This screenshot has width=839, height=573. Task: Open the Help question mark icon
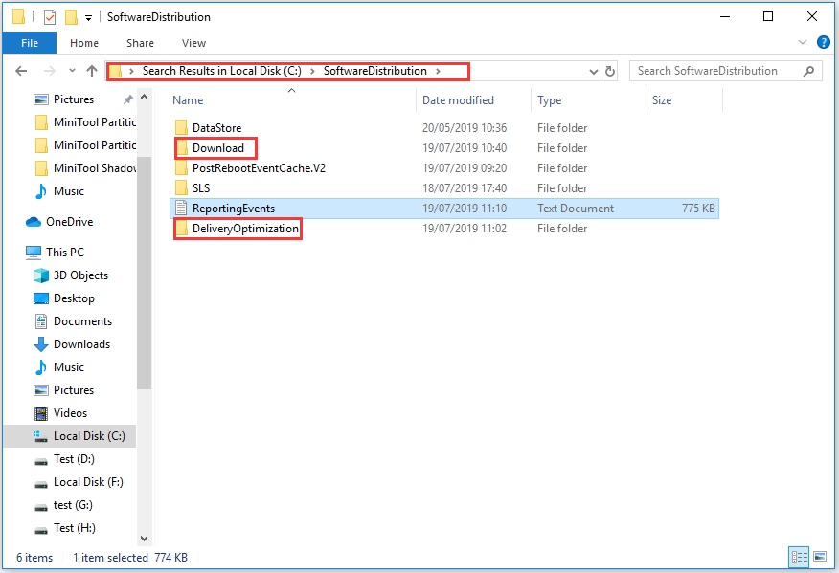[824, 42]
